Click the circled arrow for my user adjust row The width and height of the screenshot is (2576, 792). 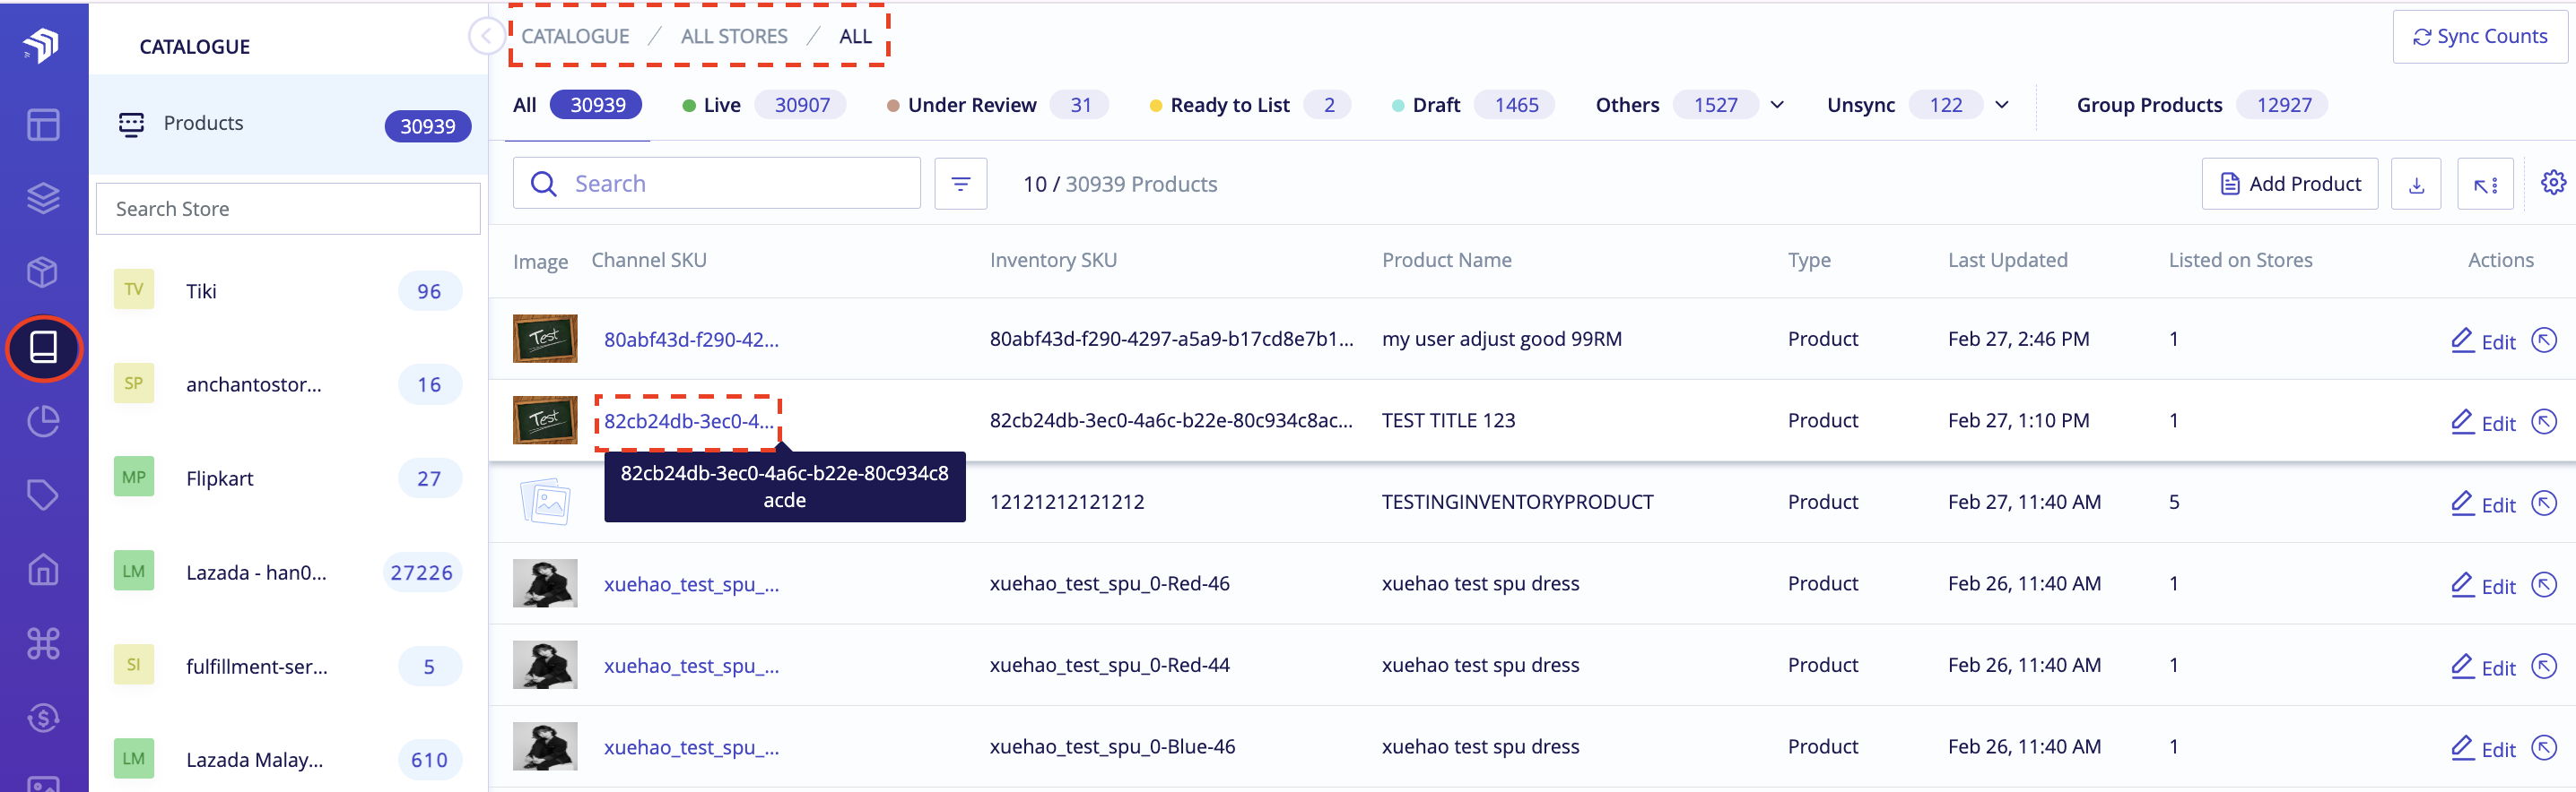(2544, 340)
